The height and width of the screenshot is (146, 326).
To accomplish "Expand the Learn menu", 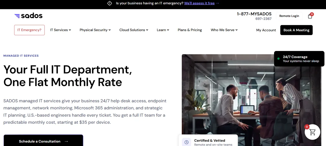I will [163, 30].
